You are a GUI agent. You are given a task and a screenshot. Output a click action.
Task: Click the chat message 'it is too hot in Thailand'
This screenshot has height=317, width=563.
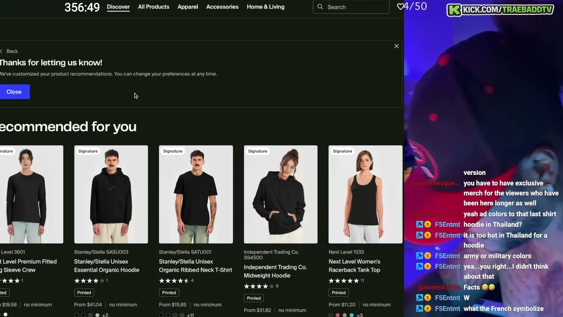point(505,240)
